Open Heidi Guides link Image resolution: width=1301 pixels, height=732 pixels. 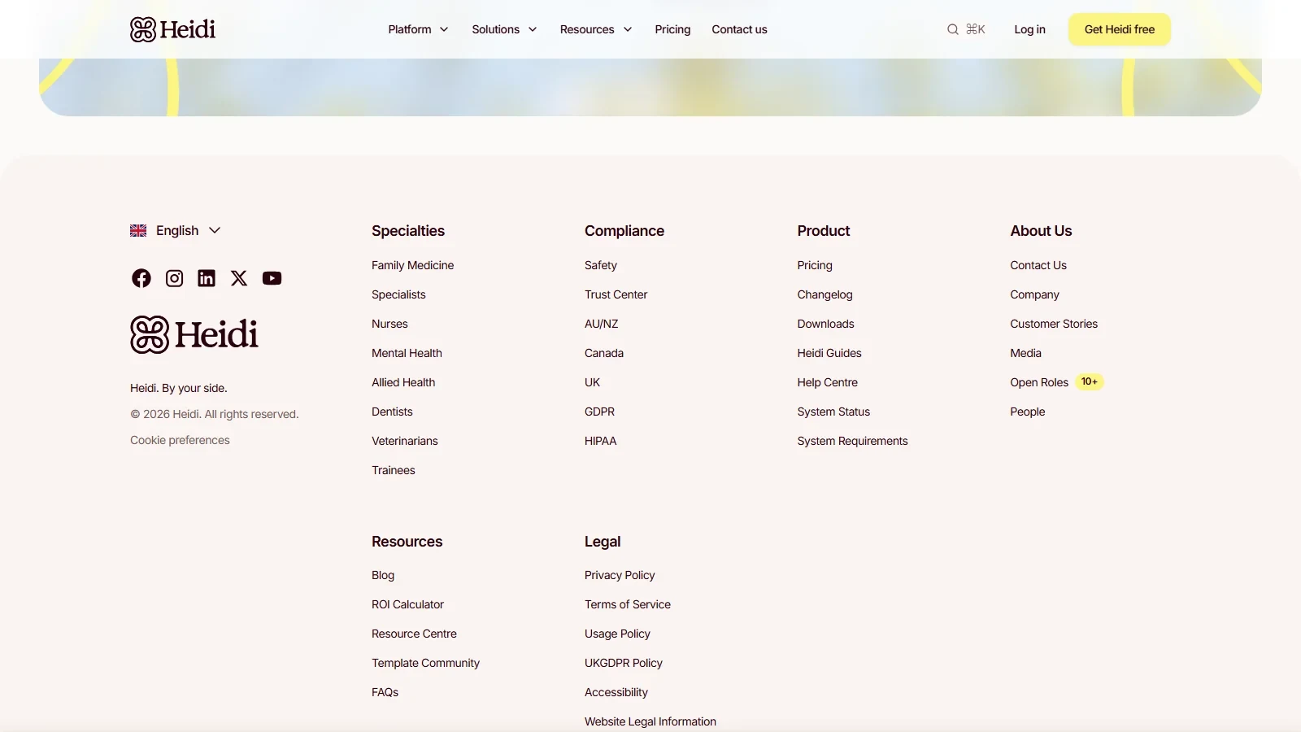point(829,353)
